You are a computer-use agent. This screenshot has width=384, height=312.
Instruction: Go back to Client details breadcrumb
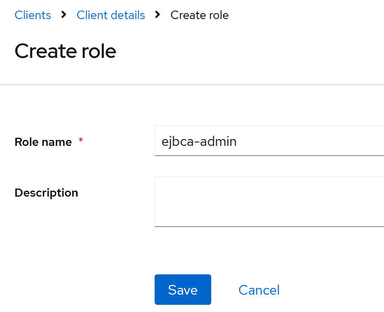[x=111, y=15]
